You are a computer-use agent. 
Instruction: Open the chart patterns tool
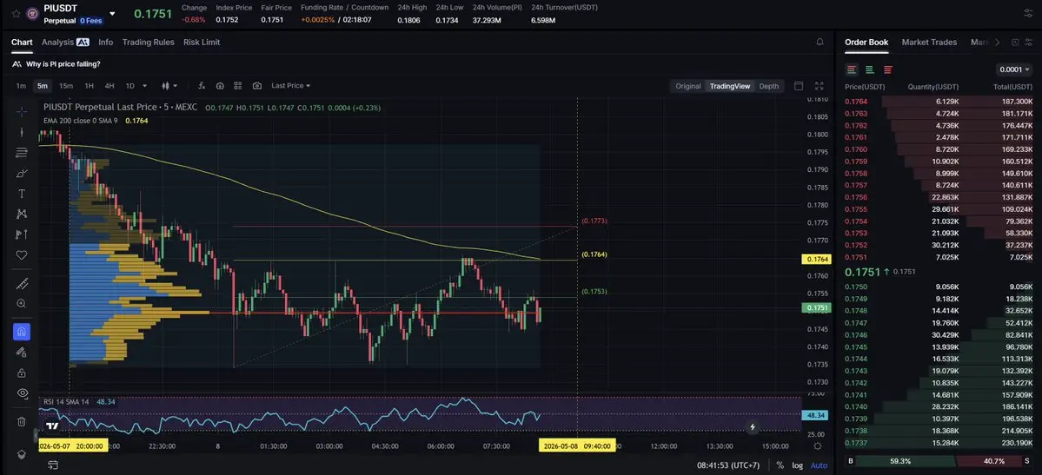click(21, 214)
